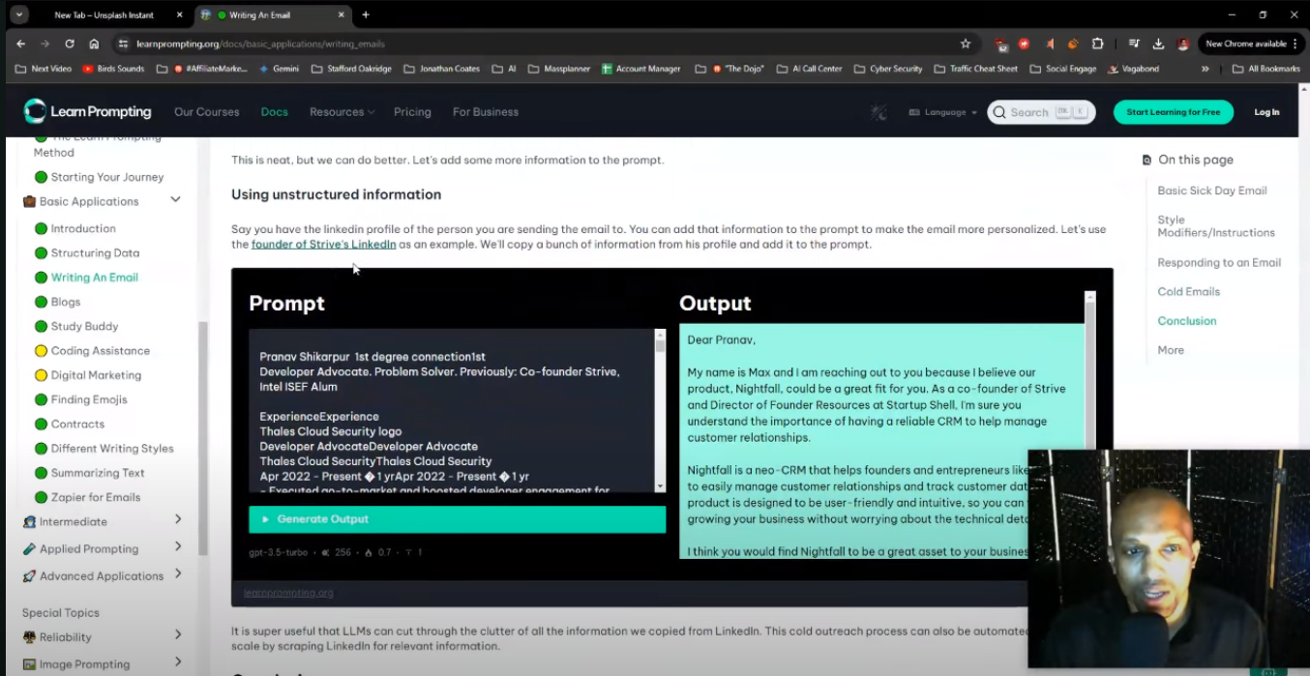Expand the Resources menu

(342, 112)
